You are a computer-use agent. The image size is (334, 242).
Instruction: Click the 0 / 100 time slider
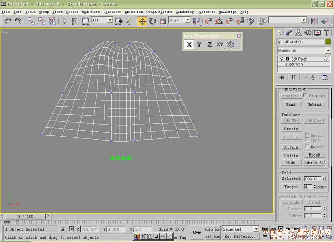(x=25, y=216)
